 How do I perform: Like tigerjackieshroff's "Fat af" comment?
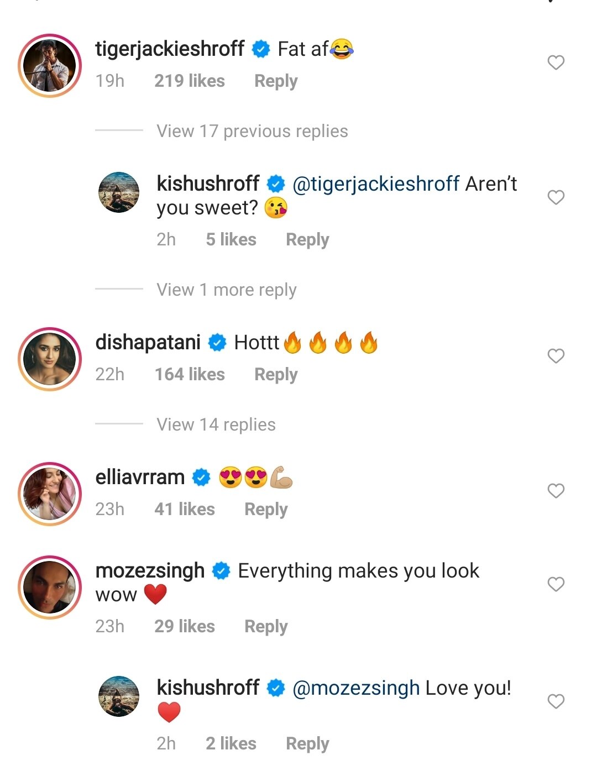tap(556, 62)
